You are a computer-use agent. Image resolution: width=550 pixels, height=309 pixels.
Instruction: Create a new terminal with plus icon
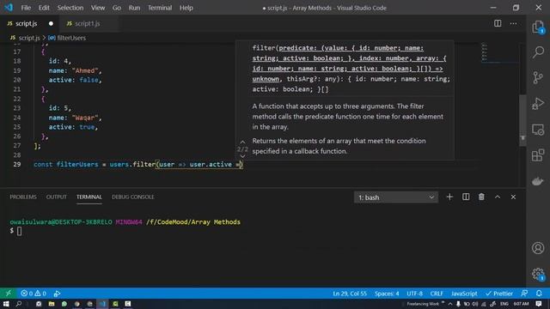[x=449, y=197]
